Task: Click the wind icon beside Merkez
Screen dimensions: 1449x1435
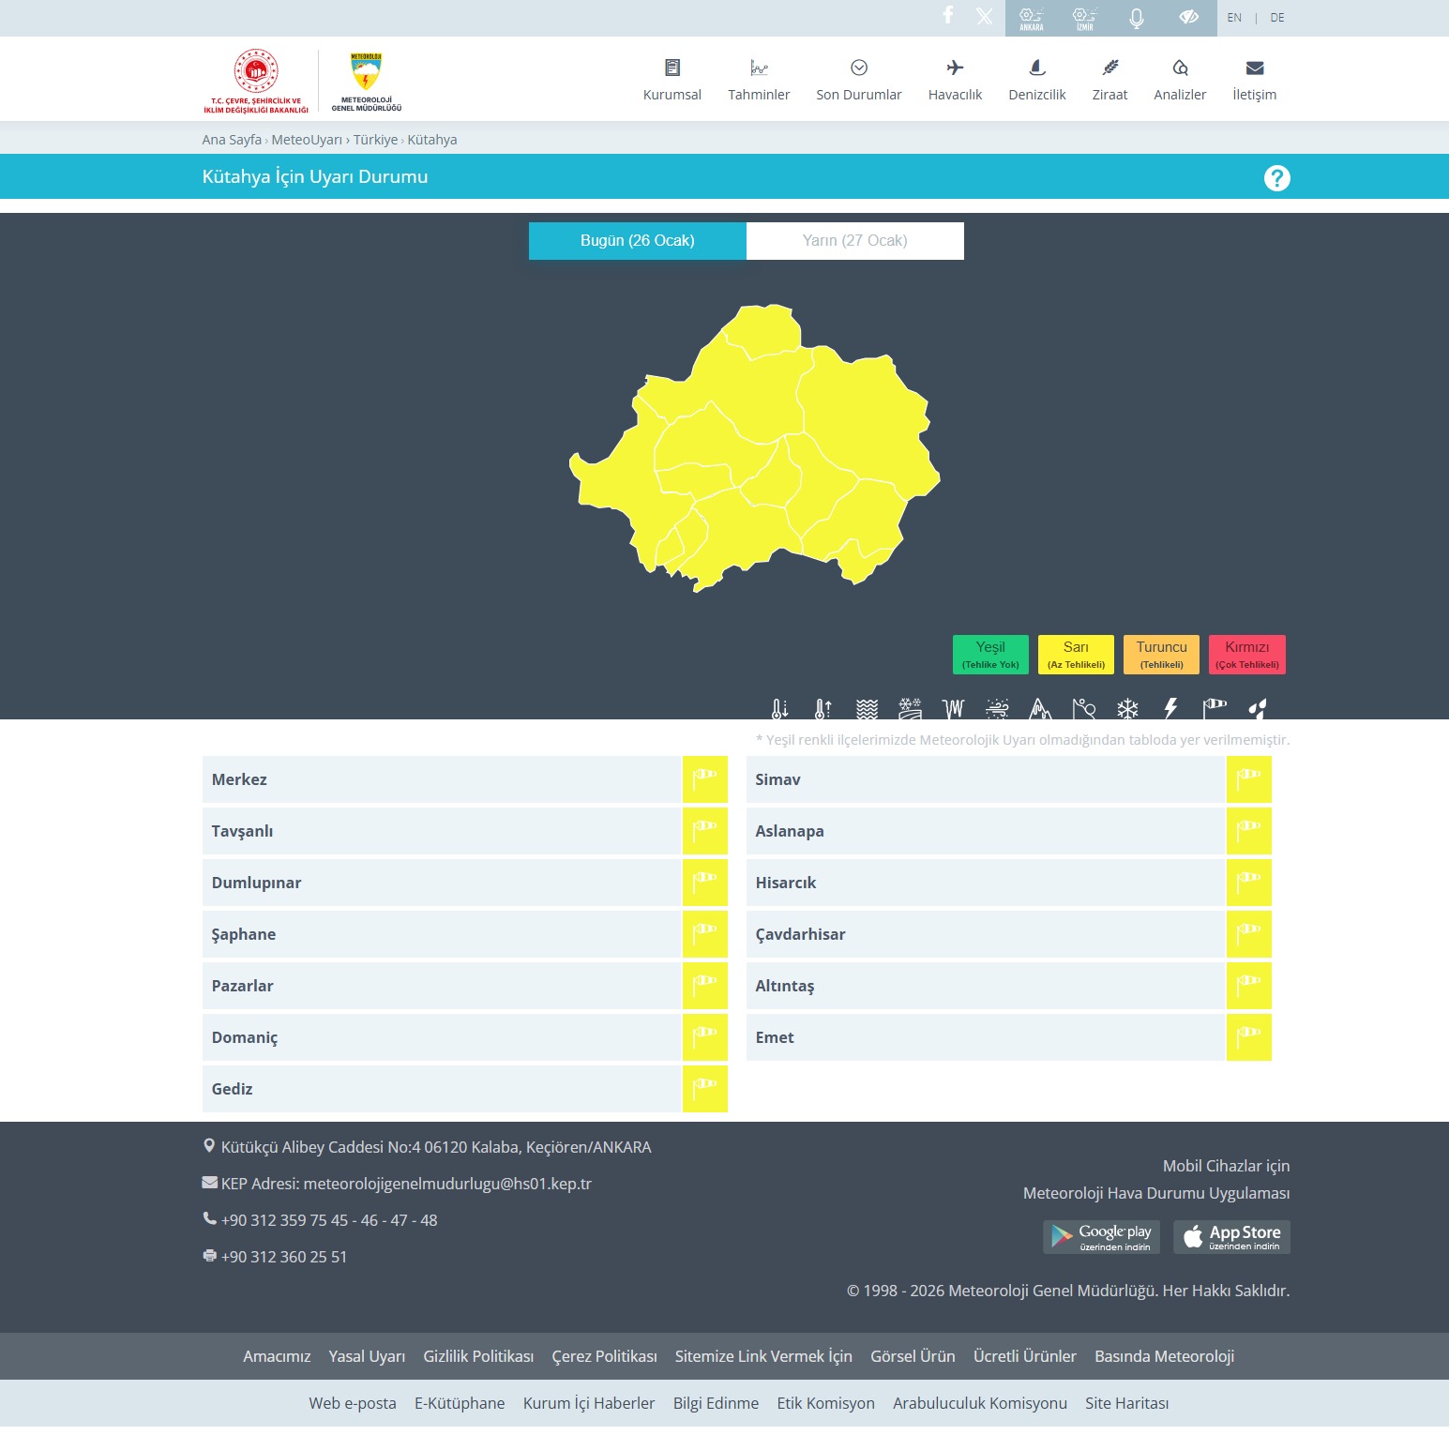Action: [x=704, y=779]
